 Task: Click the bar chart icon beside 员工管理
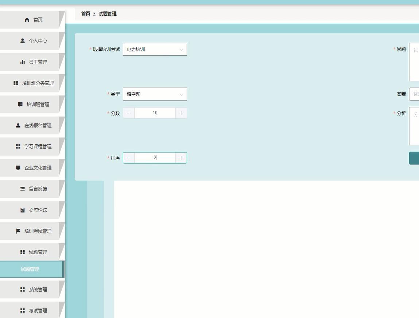point(23,62)
